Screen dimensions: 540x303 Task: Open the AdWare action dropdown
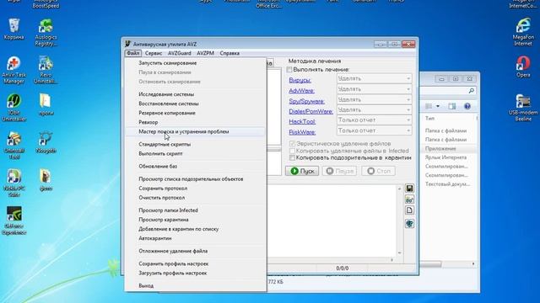pos(374,89)
